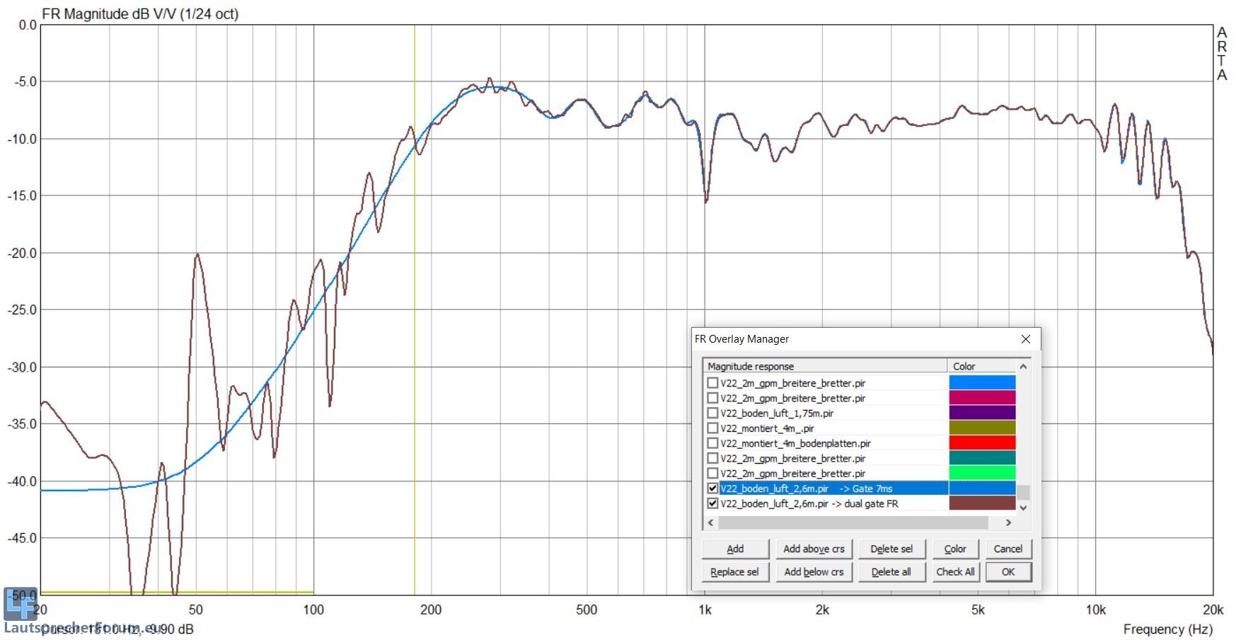1253x640 pixels.
Task: Close the FR Overlay Manager window
Action: point(1025,339)
